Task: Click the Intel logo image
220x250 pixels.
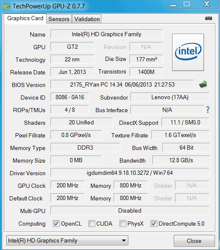Action: (188, 52)
